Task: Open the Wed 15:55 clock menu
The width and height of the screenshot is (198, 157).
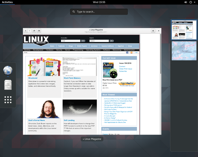Action: (99, 2)
